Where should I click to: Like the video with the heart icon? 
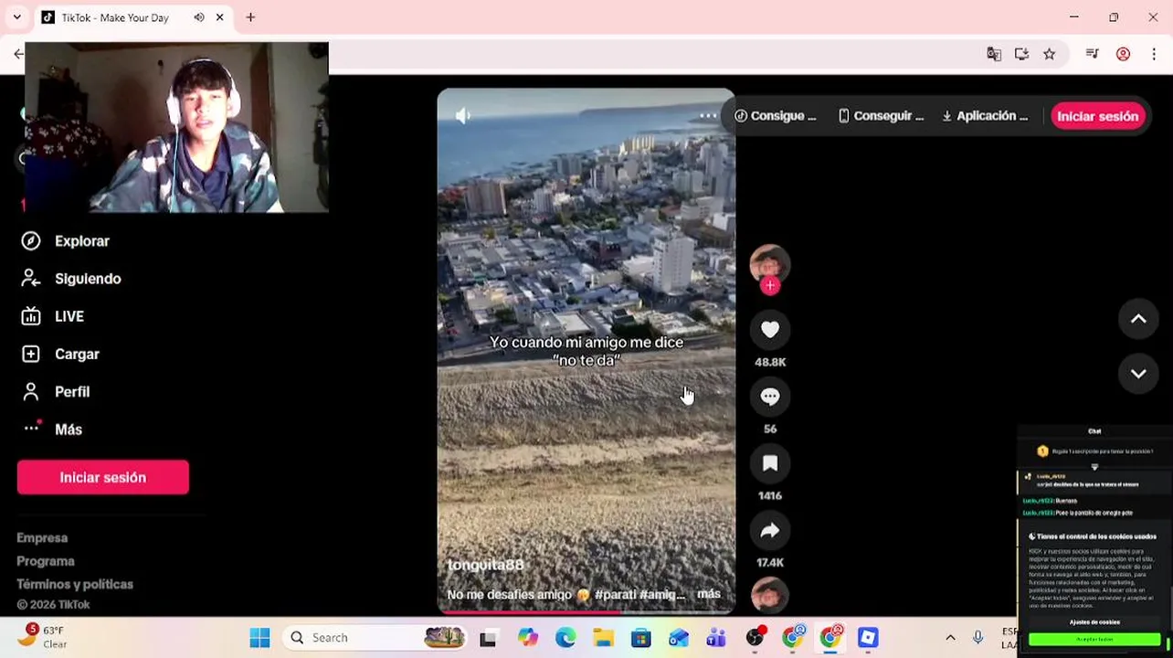(x=770, y=330)
